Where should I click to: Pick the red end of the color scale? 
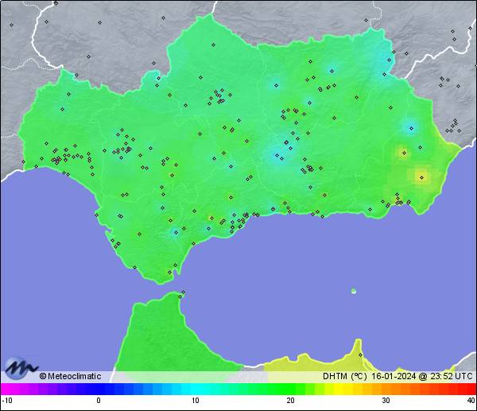471,389
